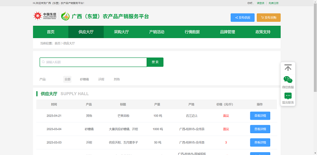This screenshot has width=317, height=155.
Task: Filter products by 砂糖橘
Action: 84,79
